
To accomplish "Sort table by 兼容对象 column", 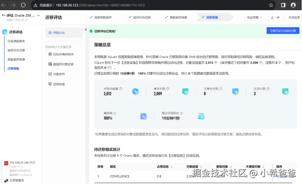I will tap(231, 167).
